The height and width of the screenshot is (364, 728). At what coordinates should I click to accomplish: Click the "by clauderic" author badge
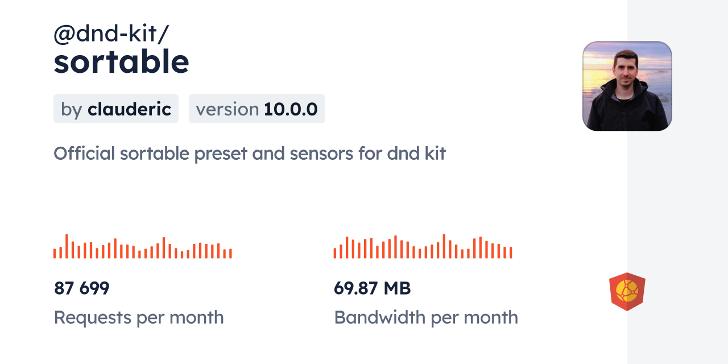tap(116, 109)
